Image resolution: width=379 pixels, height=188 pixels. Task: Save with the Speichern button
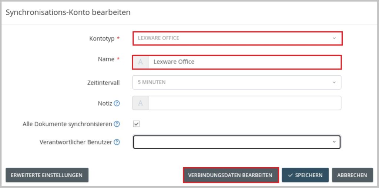pos(305,175)
